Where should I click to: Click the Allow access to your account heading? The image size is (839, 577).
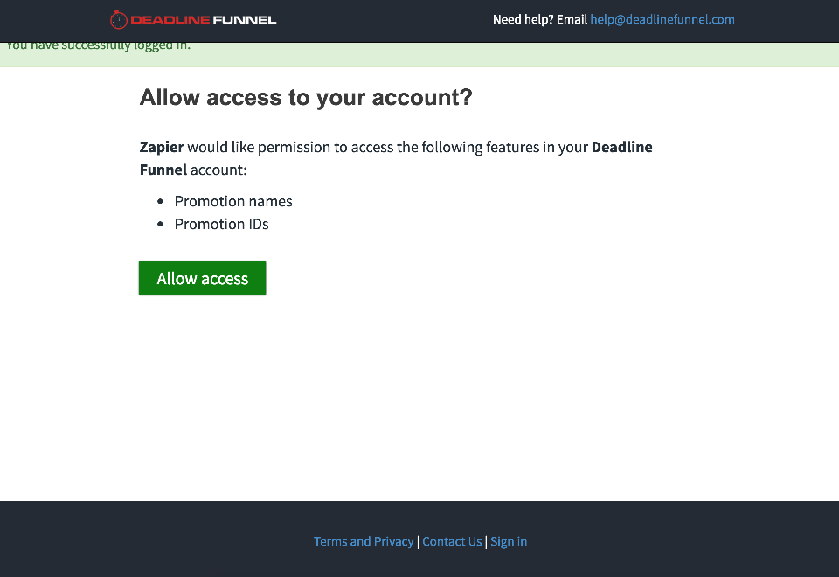point(306,97)
